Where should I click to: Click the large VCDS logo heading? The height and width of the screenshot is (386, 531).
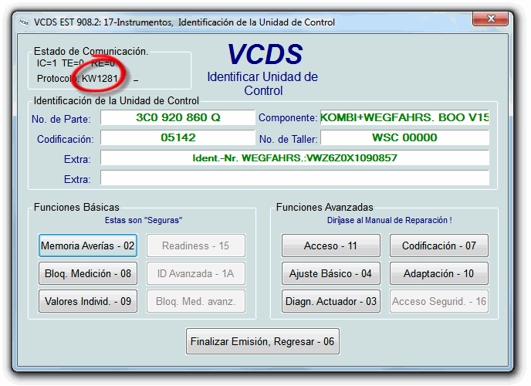pos(265,54)
